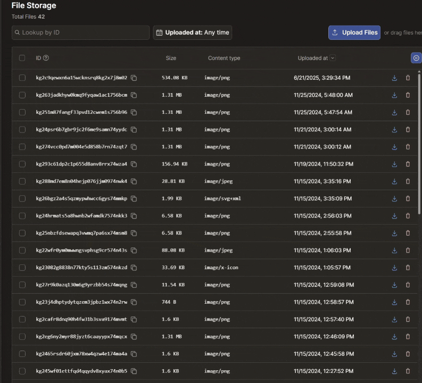Check the row for kg251m87fangf33pvd12cwem1s756b96
The width and height of the screenshot is (422, 383).
coord(22,112)
